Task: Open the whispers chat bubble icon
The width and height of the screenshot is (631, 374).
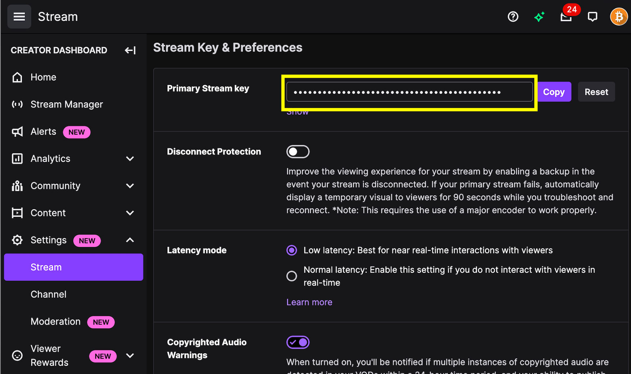Action: click(x=592, y=17)
